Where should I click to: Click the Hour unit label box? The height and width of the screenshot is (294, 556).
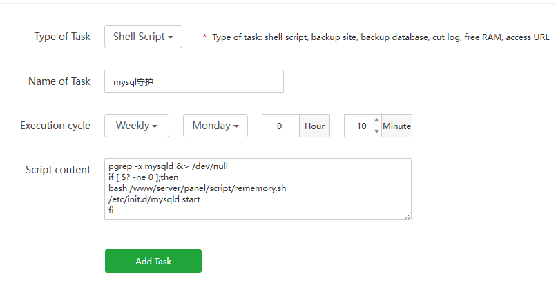point(314,126)
